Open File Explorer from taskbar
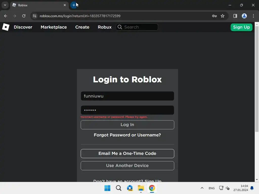This screenshot has height=194, width=259. click(x=141, y=188)
